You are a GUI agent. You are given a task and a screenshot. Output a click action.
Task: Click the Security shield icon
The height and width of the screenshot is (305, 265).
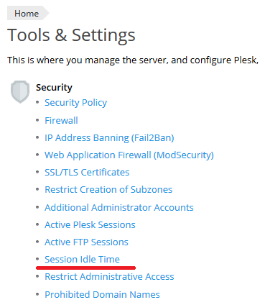pyautogui.click(x=20, y=92)
